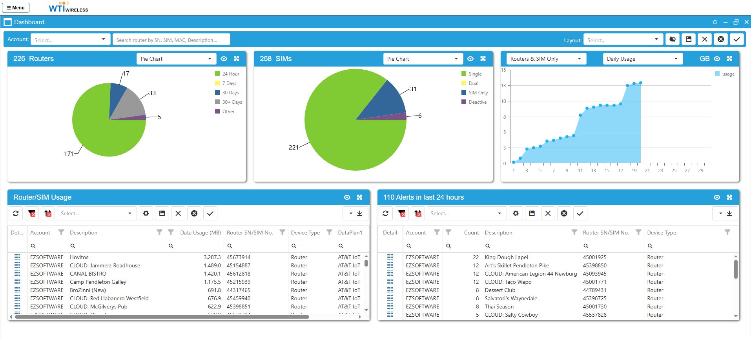Toggle visibility of Router/SIM Usage panel

click(347, 197)
